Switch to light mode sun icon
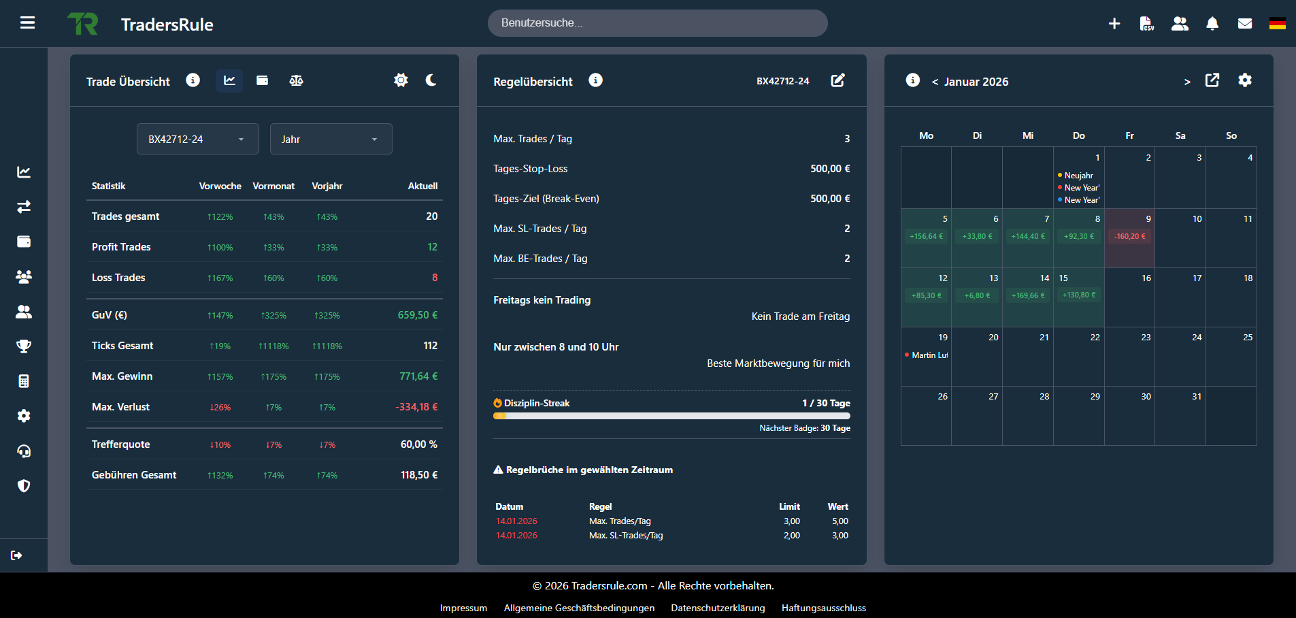This screenshot has width=1296, height=618. click(x=401, y=80)
